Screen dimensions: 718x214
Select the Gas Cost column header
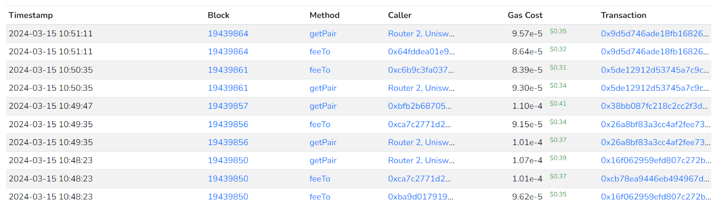[525, 15]
